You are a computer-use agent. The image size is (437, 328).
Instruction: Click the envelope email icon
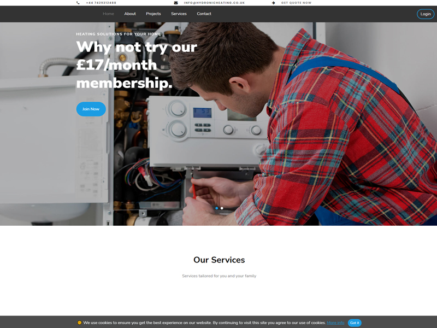click(176, 3)
